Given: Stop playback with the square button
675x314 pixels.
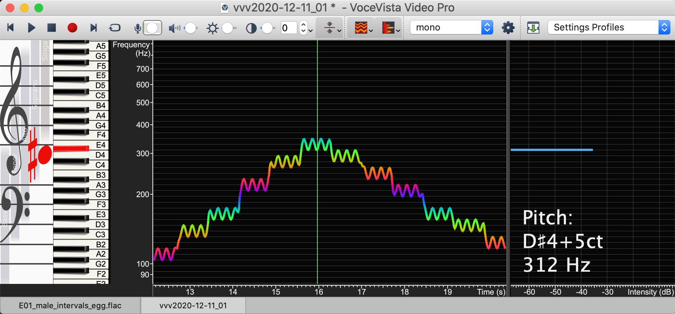Looking at the screenshot, I should click(x=52, y=28).
